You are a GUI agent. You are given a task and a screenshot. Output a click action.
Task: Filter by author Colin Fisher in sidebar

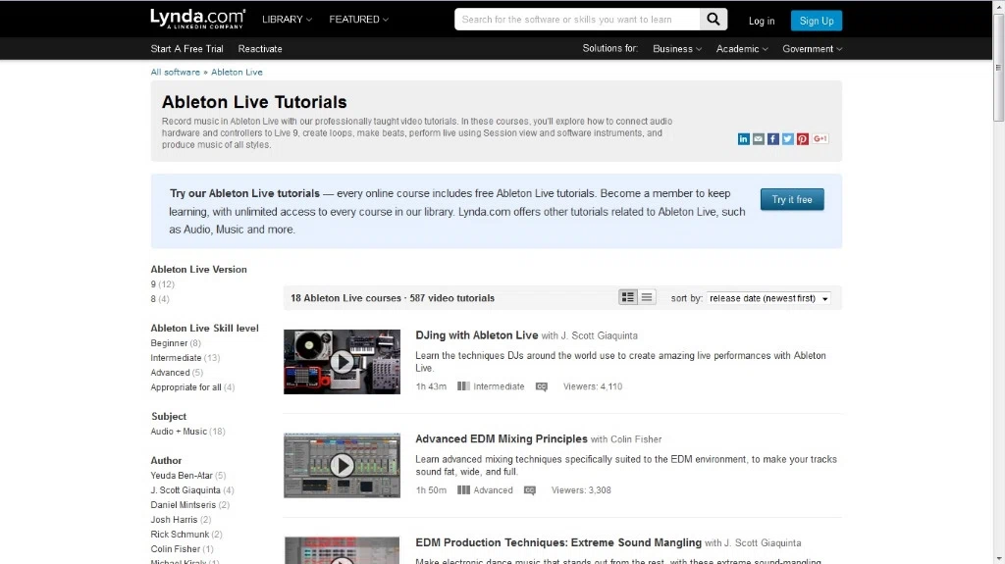[x=182, y=549]
